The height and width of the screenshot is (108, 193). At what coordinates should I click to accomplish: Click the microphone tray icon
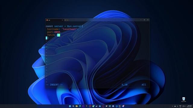177,106
